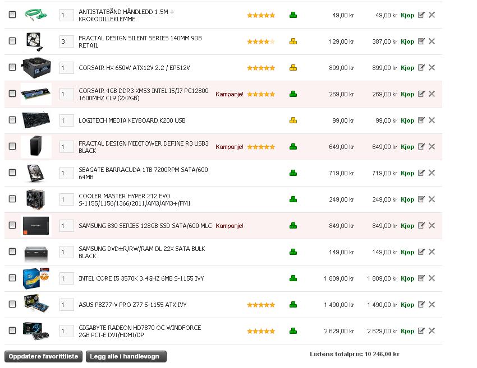Delete Logitech Media Keyboard K200 row
The width and height of the screenshot is (477, 368).
tap(432, 120)
